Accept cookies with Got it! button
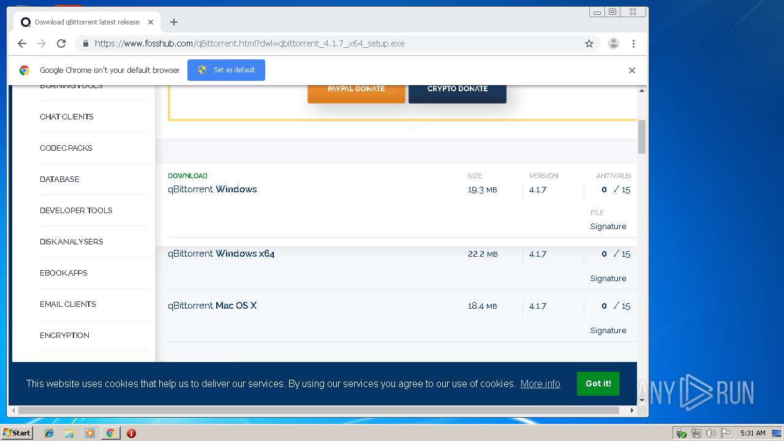 point(598,383)
